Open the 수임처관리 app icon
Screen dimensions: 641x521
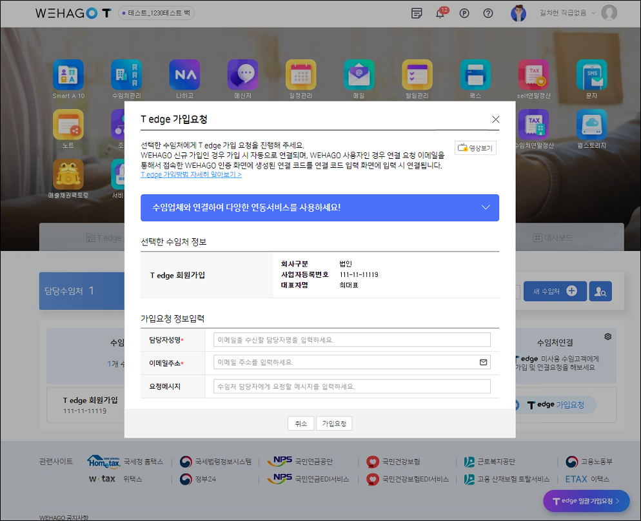pos(126,75)
